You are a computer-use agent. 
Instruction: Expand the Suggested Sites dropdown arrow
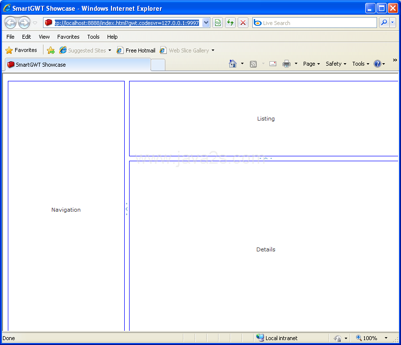tap(110, 50)
